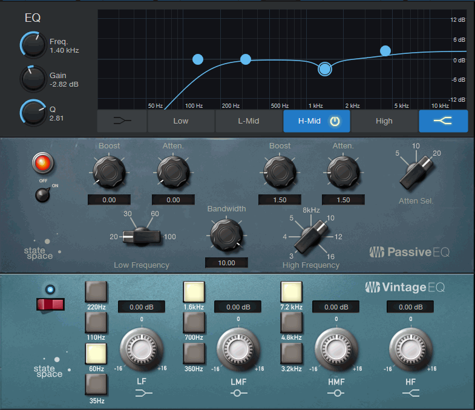
Task: Select the 700Hz LMF frequency button
Action: coord(194,322)
